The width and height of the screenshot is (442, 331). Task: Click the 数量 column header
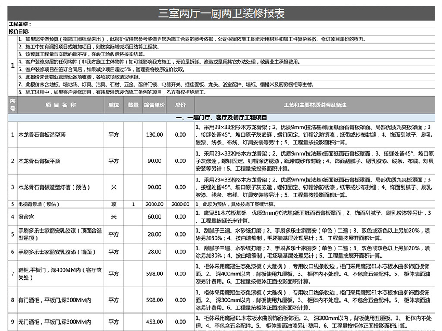[x=133, y=105]
